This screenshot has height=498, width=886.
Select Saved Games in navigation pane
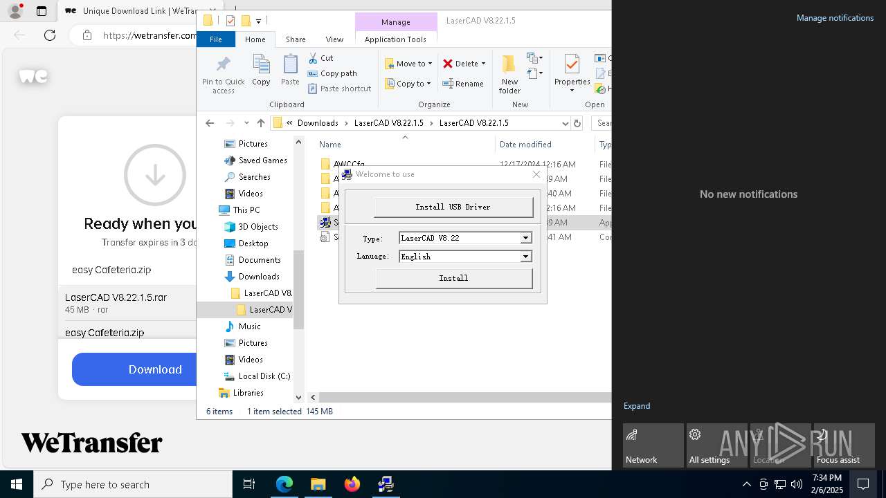click(255, 160)
